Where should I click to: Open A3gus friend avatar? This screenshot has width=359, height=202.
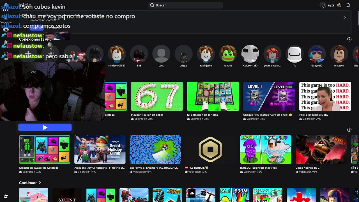[x=184, y=54]
